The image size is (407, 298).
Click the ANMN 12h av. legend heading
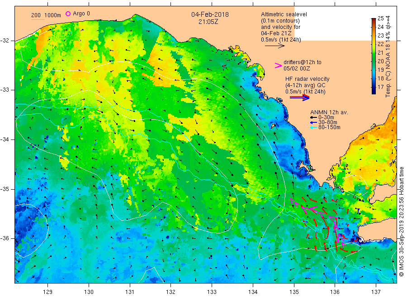click(329, 112)
